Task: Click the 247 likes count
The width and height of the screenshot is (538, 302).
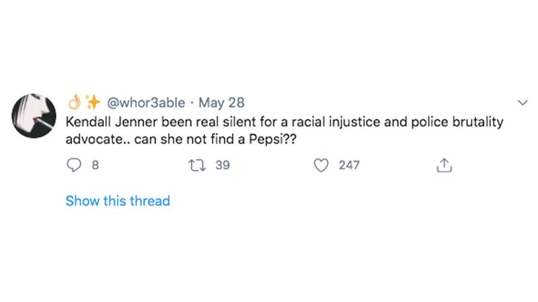Action: point(348,164)
